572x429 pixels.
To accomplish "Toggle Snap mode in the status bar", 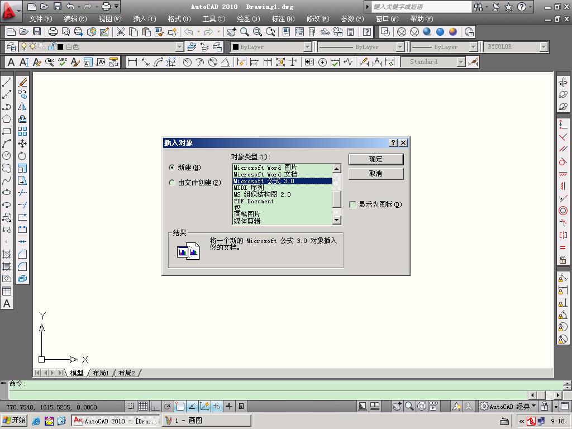I will point(131,406).
